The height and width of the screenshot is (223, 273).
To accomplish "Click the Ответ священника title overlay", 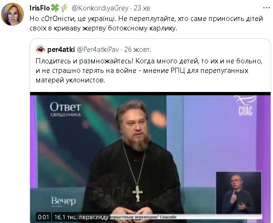I will [x=65, y=109].
